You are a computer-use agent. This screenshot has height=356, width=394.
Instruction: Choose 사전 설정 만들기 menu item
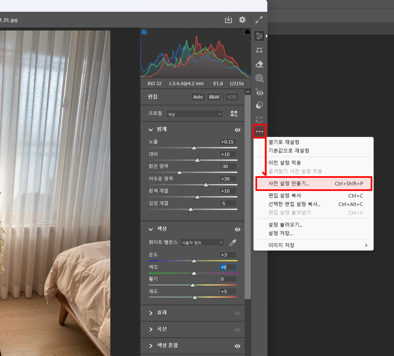tap(314, 184)
